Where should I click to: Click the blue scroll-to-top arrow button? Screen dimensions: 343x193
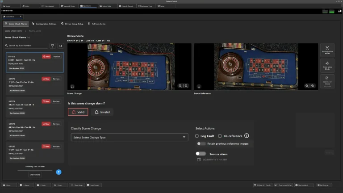tap(59, 172)
